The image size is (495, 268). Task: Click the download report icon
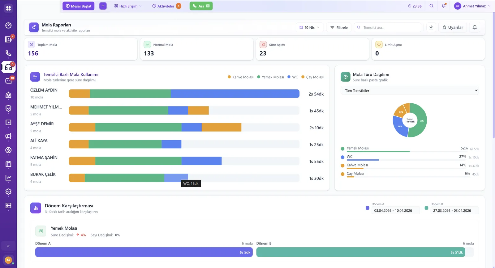431,27
